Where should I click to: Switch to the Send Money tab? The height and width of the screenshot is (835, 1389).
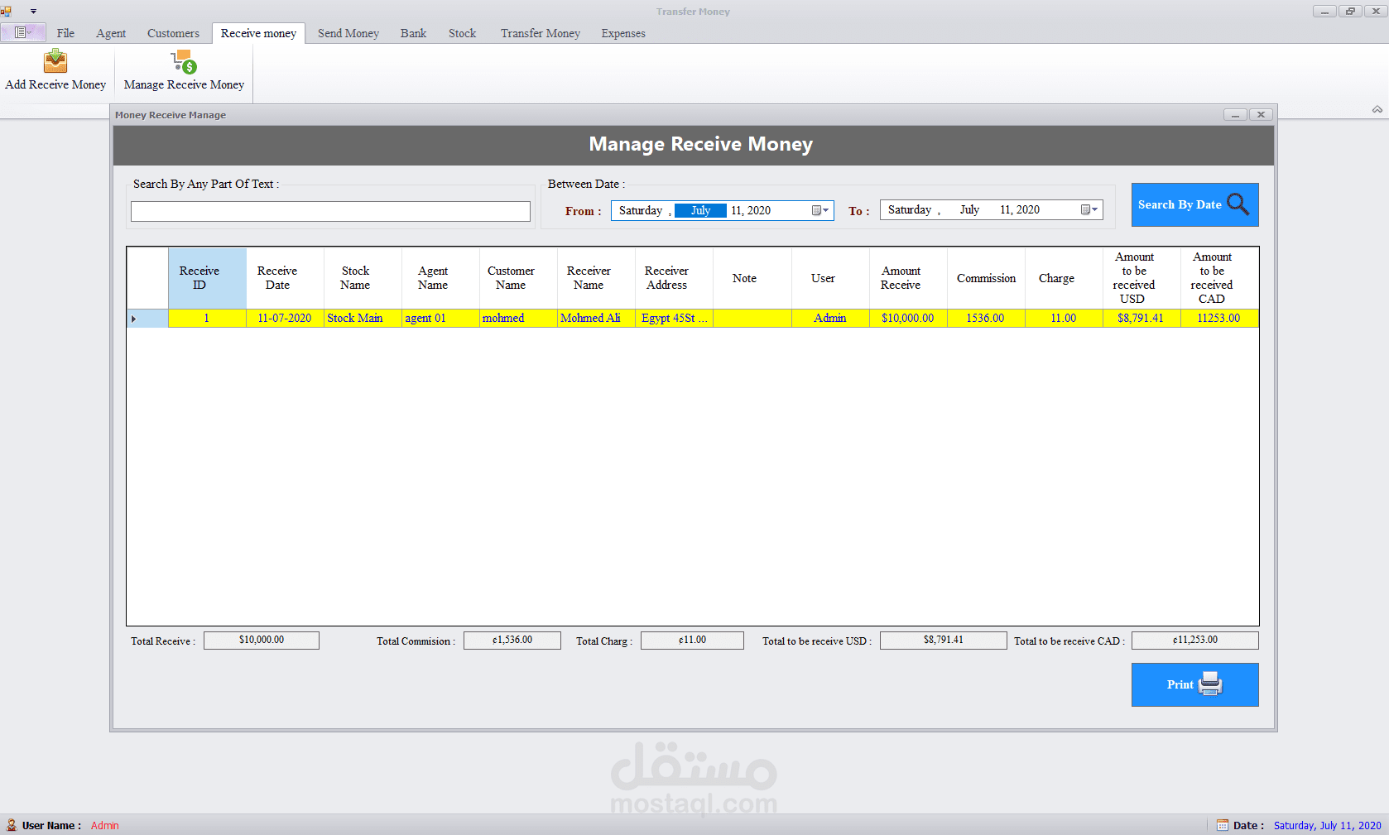[x=348, y=33]
